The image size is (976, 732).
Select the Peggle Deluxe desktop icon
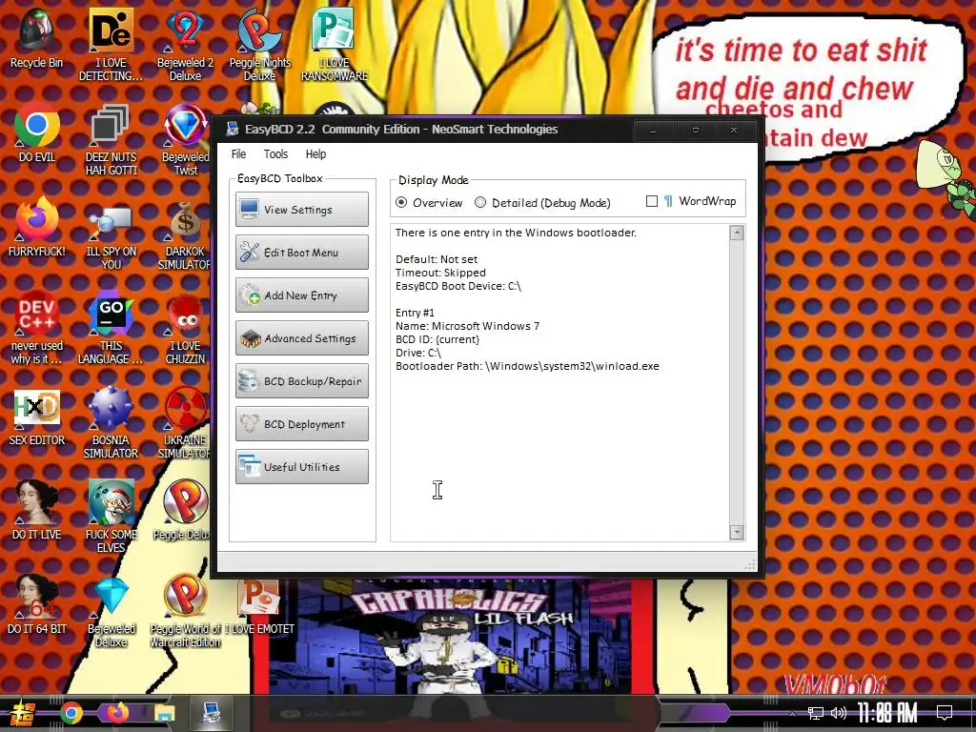click(183, 511)
